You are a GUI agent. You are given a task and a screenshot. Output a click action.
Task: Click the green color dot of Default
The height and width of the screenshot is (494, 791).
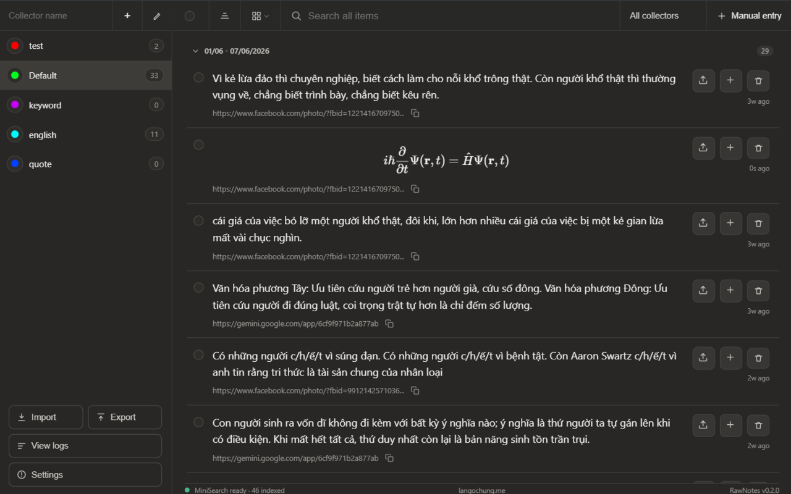15,75
